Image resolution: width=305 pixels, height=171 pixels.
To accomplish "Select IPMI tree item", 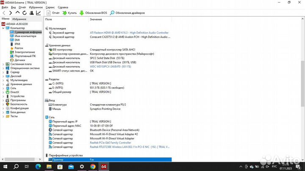I will (15, 44).
